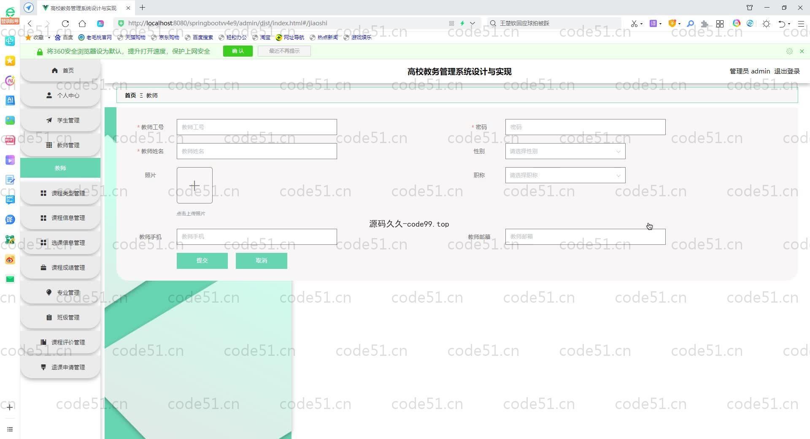The height and width of the screenshot is (439, 810).
Task: Close the 高校教务管理系统 tab
Action: point(128,8)
